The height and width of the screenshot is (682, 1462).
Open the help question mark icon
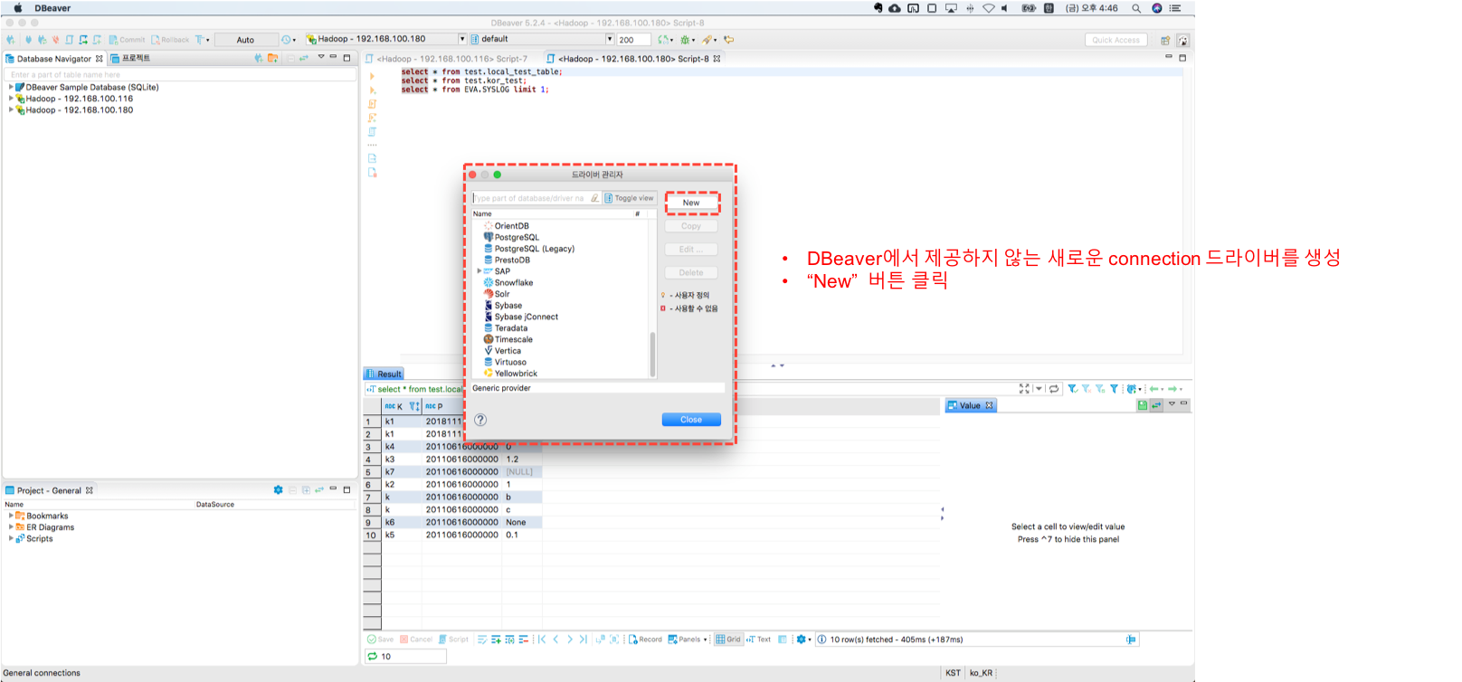click(x=480, y=420)
